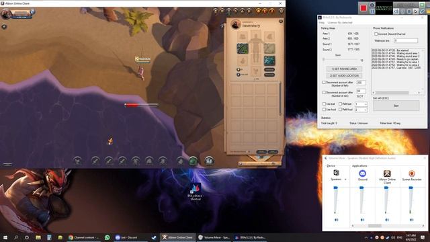
Task: Mute Screen Recorder in Volume Mixer
Action: (411, 220)
